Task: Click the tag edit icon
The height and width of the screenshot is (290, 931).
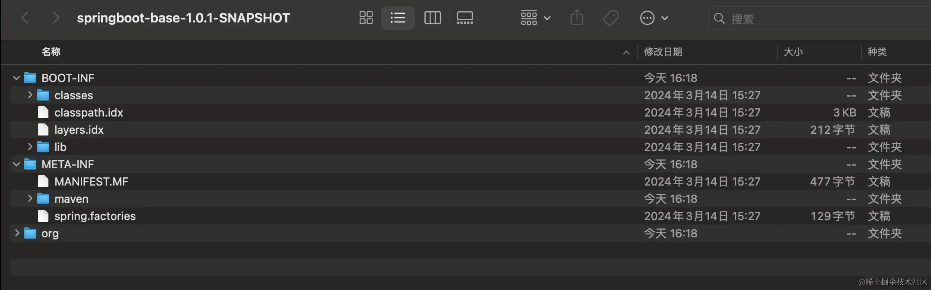Action: 610,18
